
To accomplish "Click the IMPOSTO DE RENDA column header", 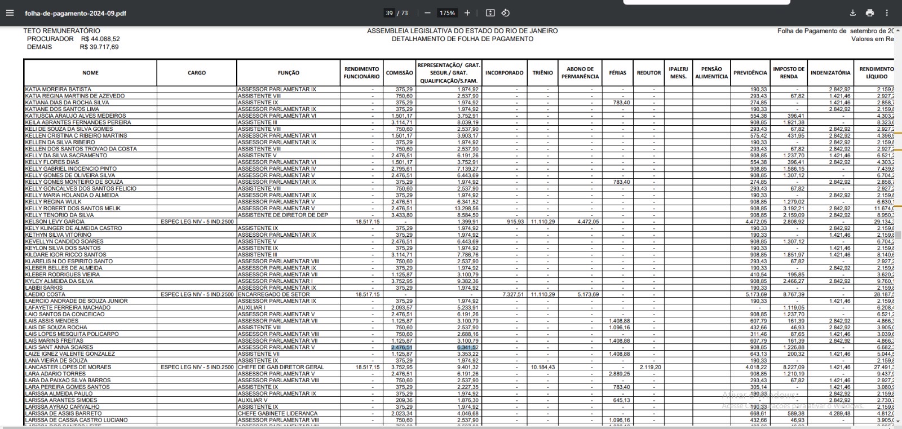I will point(789,73).
